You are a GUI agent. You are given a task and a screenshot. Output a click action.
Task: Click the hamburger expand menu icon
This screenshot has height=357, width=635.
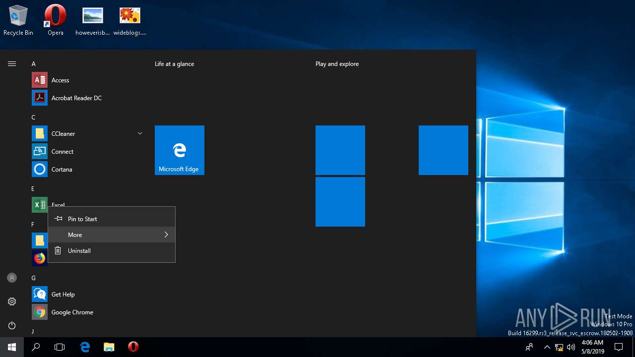point(12,63)
